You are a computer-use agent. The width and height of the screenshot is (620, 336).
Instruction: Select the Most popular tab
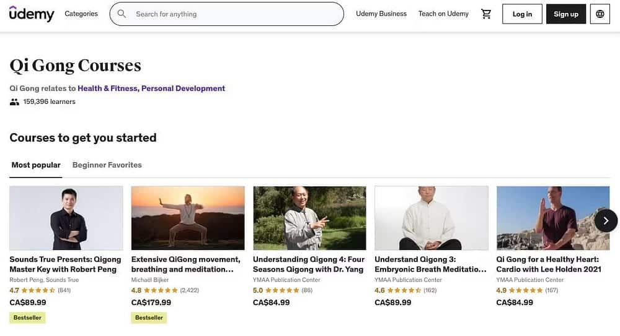(36, 165)
